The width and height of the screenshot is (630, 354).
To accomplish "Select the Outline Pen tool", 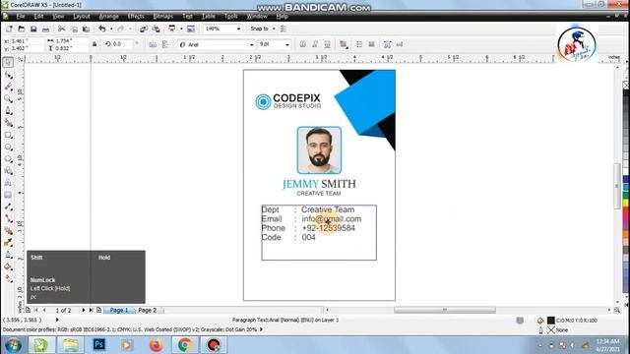I will coord(8,255).
